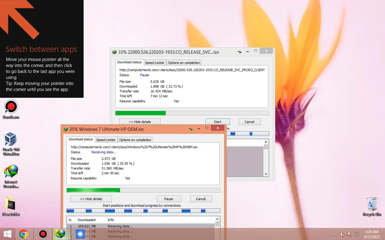
Task: Click scroll up arrow in 22000.526 connections list
Action: [x=266, y=142]
